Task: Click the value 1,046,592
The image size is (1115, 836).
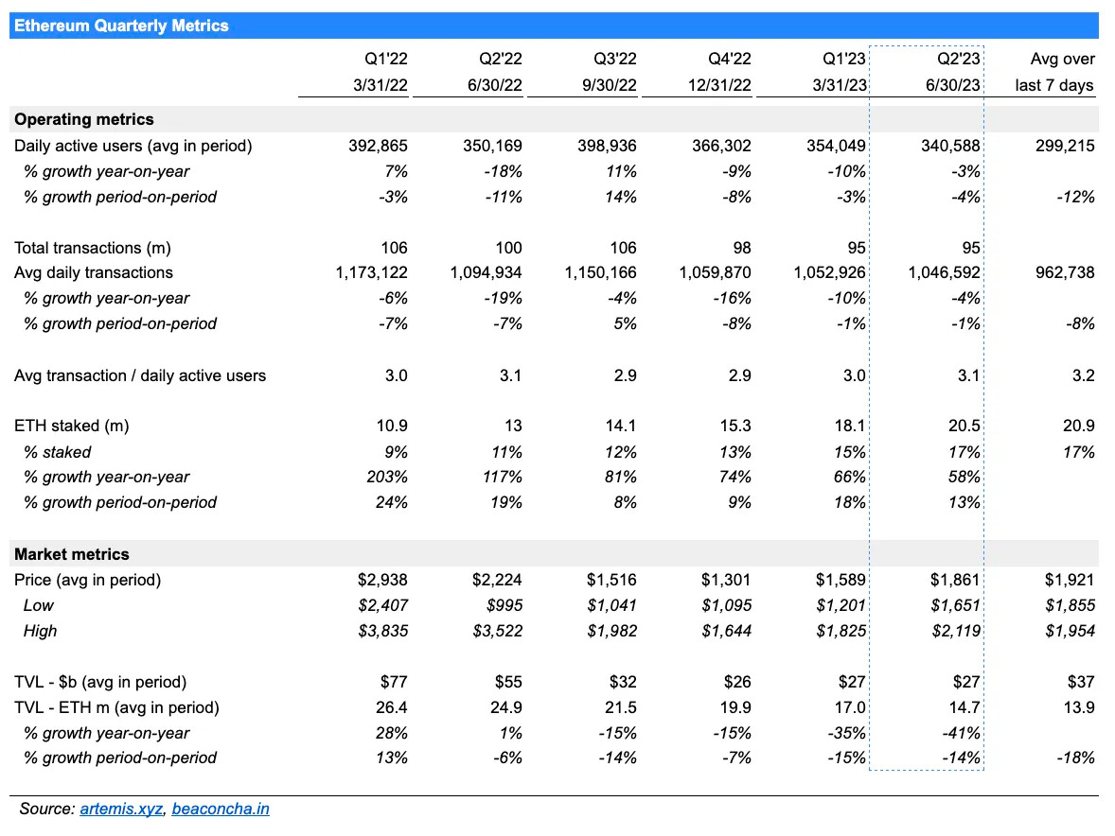Action: tap(944, 272)
